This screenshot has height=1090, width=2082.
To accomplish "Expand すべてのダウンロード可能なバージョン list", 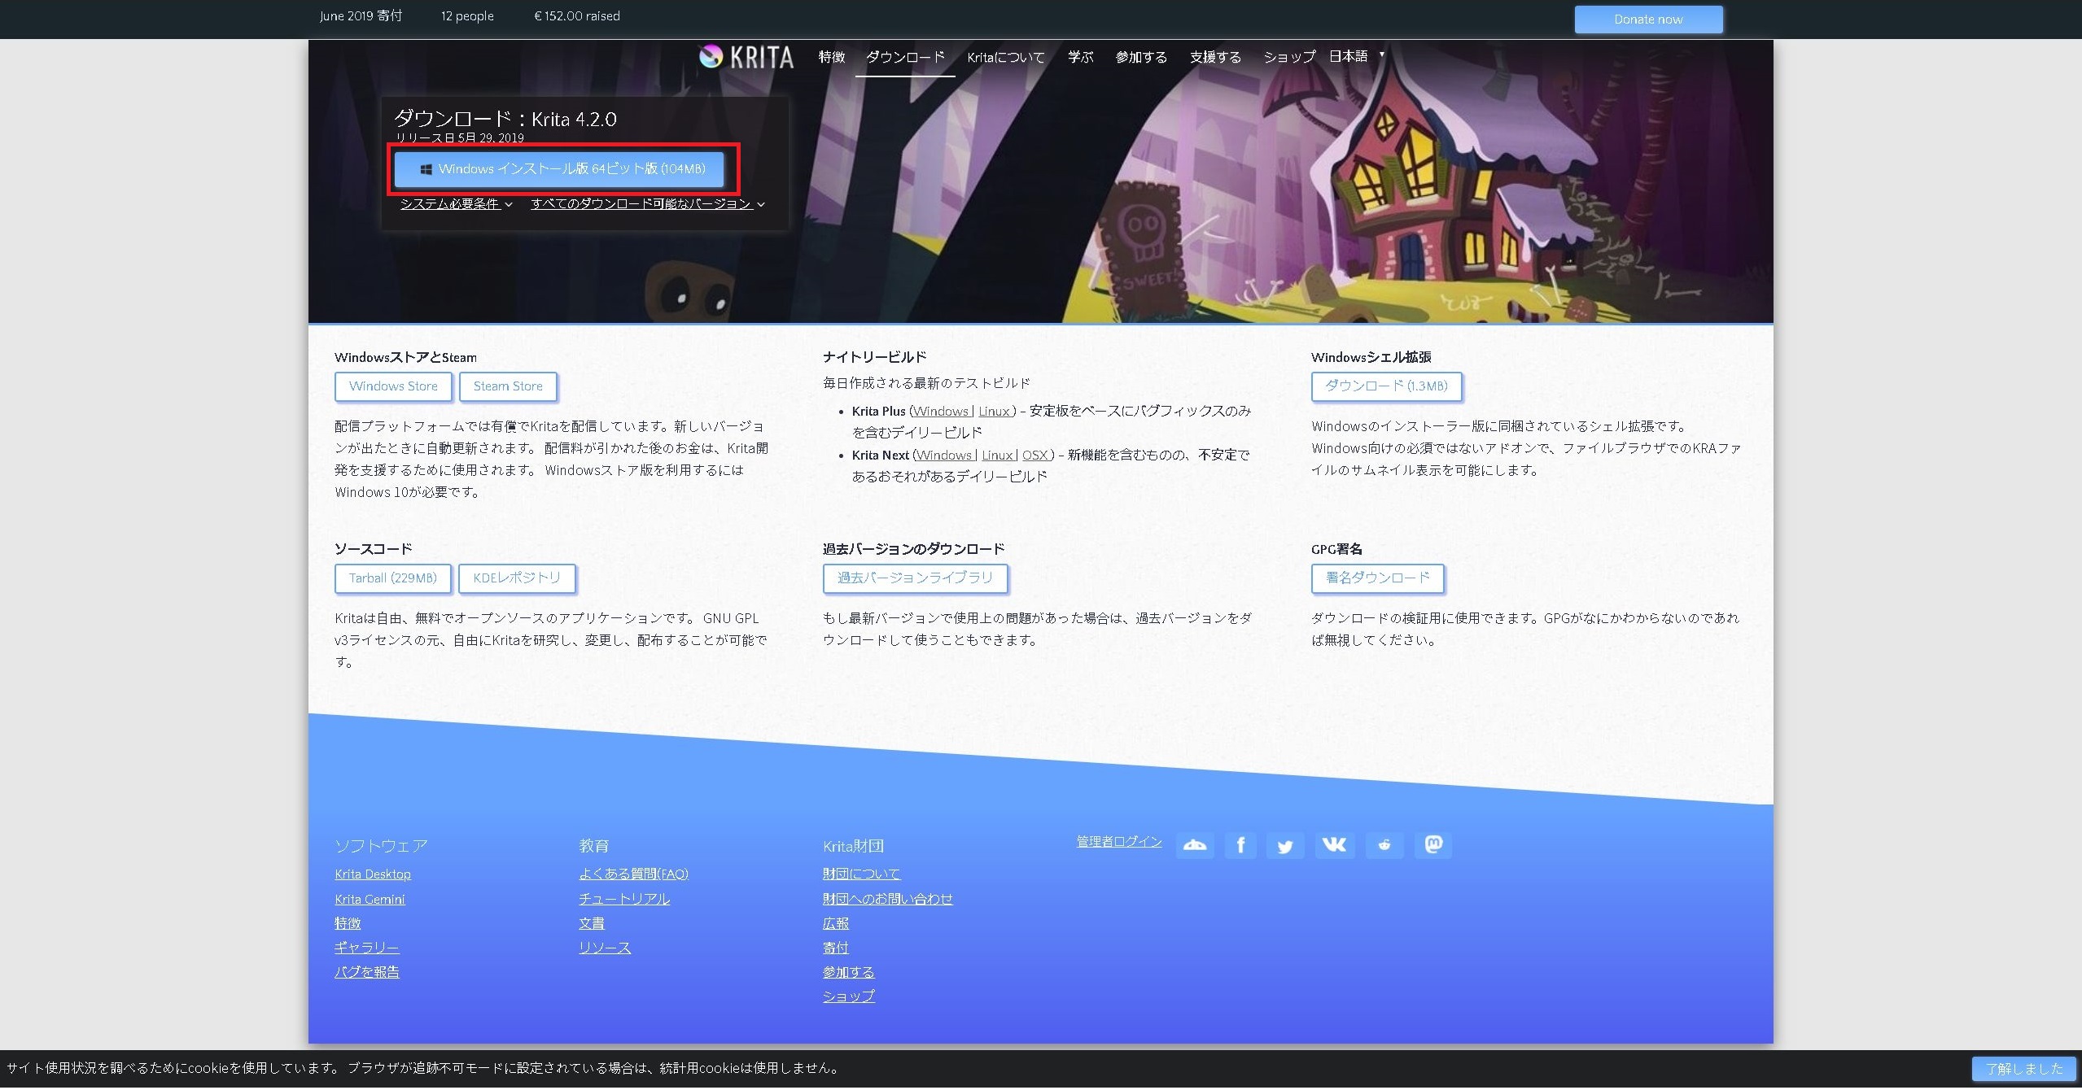I will [x=648, y=204].
